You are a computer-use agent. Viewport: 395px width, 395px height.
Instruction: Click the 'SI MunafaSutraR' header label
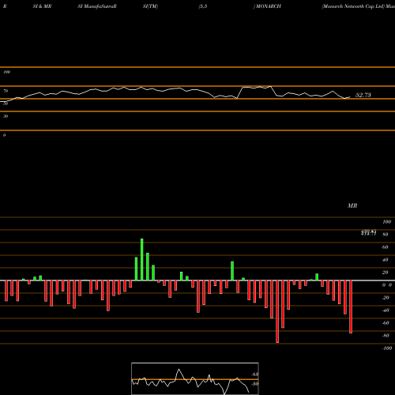(97, 6)
